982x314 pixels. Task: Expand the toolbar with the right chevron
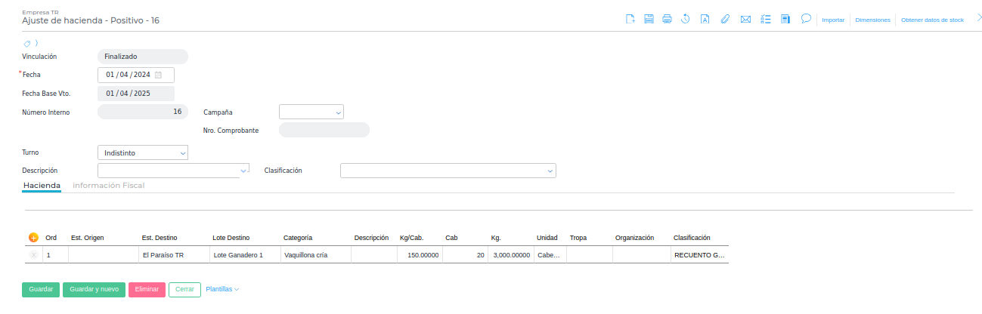pos(979,19)
